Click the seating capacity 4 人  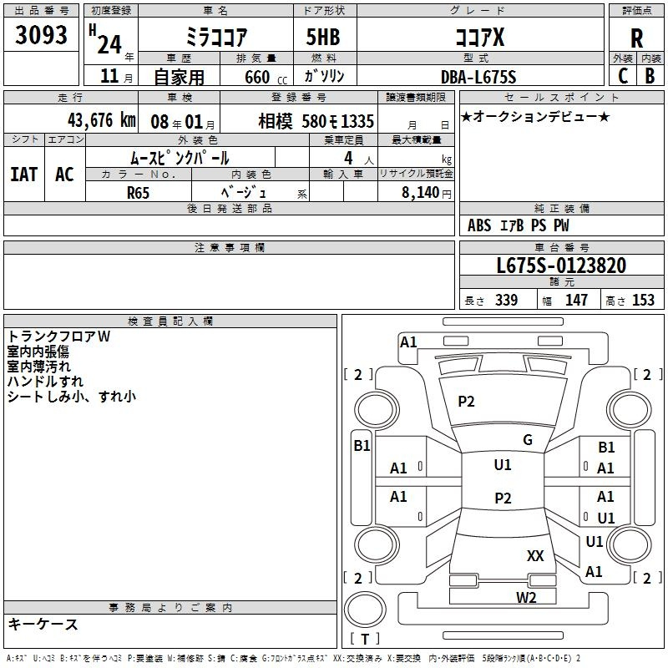pos(359,158)
